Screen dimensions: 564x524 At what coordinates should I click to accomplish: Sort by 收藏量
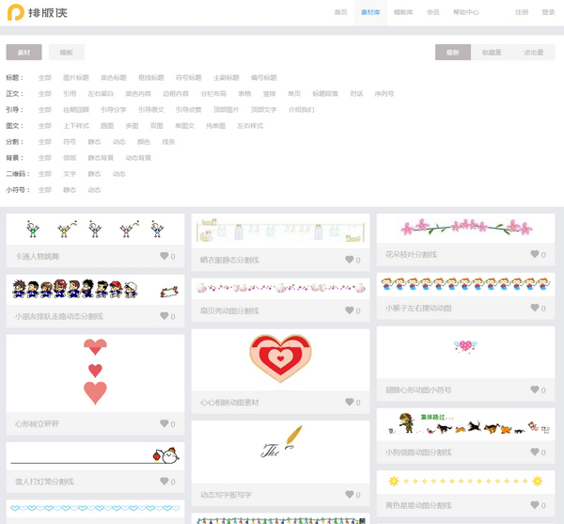click(x=492, y=52)
